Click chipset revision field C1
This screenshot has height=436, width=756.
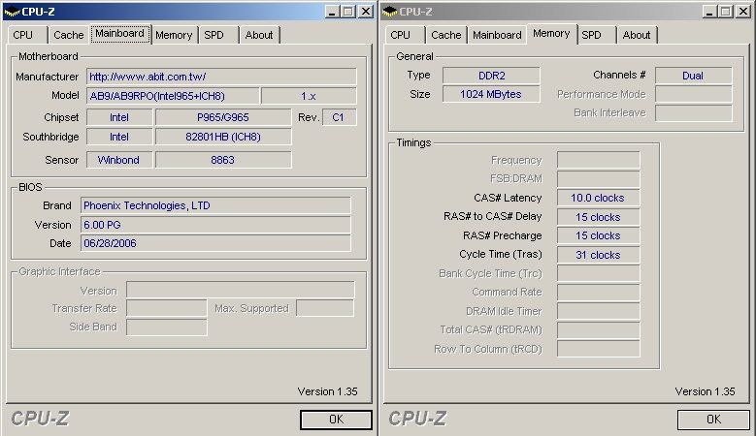(339, 117)
